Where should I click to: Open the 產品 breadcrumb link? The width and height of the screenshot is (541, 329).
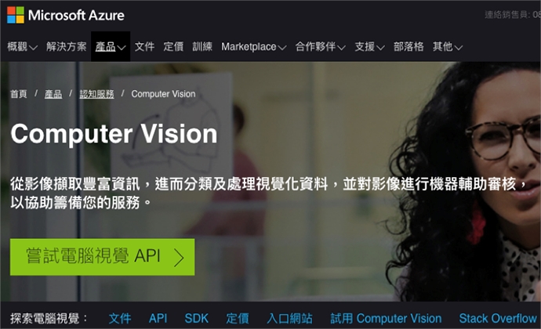[x=53, y=94]
